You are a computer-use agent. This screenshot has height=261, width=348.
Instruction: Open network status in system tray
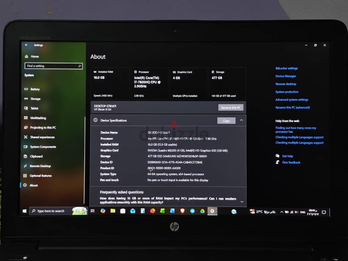291,212
